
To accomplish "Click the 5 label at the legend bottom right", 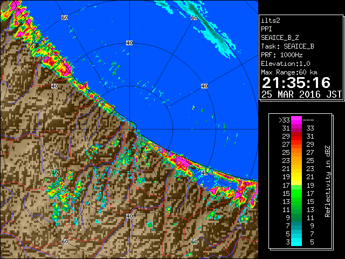I will [312, 242].
